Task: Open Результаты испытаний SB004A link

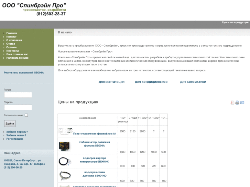Action: (x=24, y=73)
